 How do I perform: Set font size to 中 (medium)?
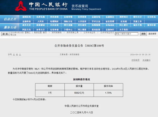[x=17, y=55]
